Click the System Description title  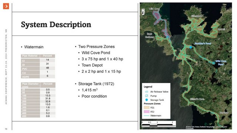click(56, 25)
